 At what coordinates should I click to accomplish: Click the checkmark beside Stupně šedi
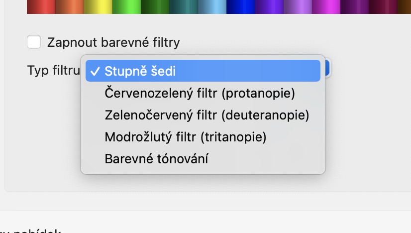(95, 71)
